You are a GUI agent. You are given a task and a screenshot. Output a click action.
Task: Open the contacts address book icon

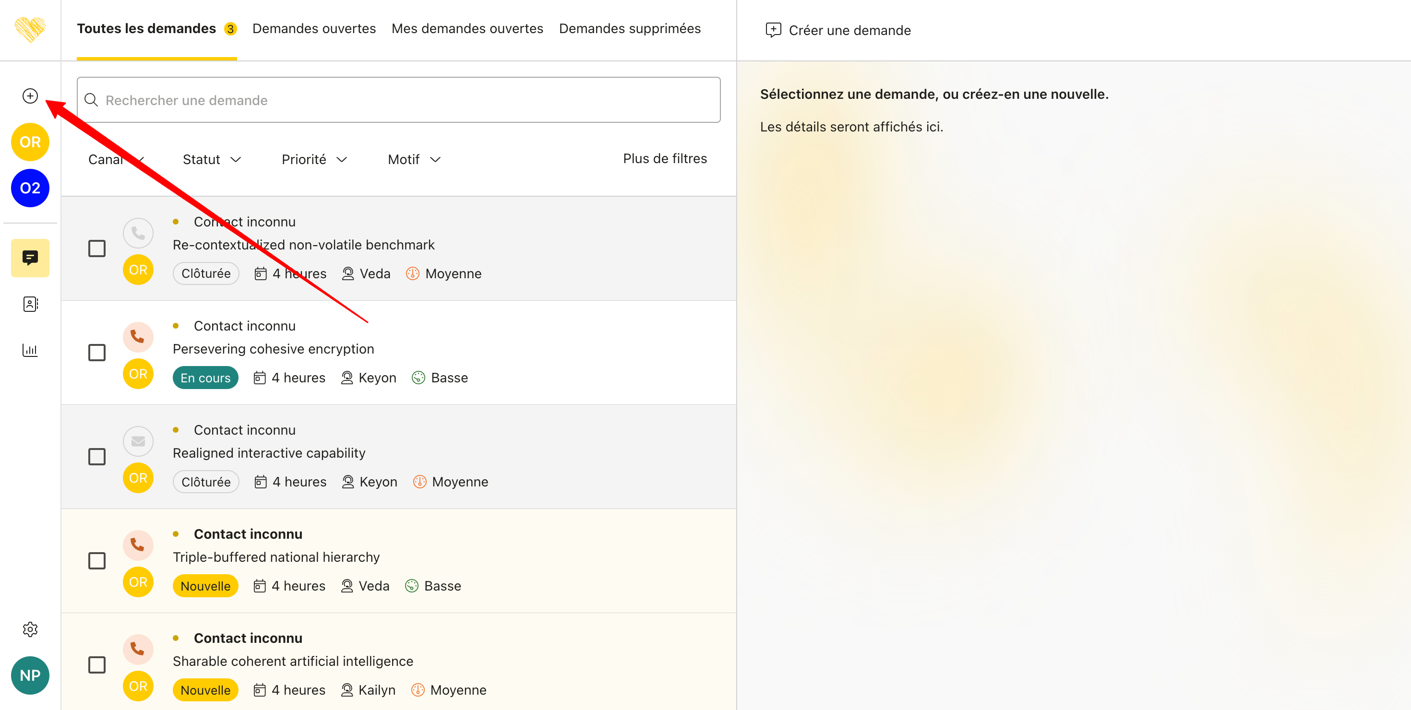[x=30, y=304]
